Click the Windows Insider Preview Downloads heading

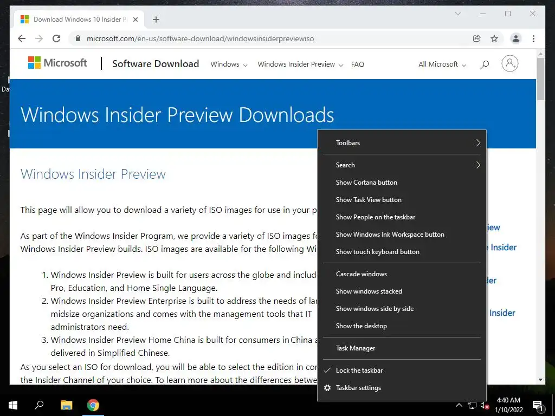click(177, 115)
